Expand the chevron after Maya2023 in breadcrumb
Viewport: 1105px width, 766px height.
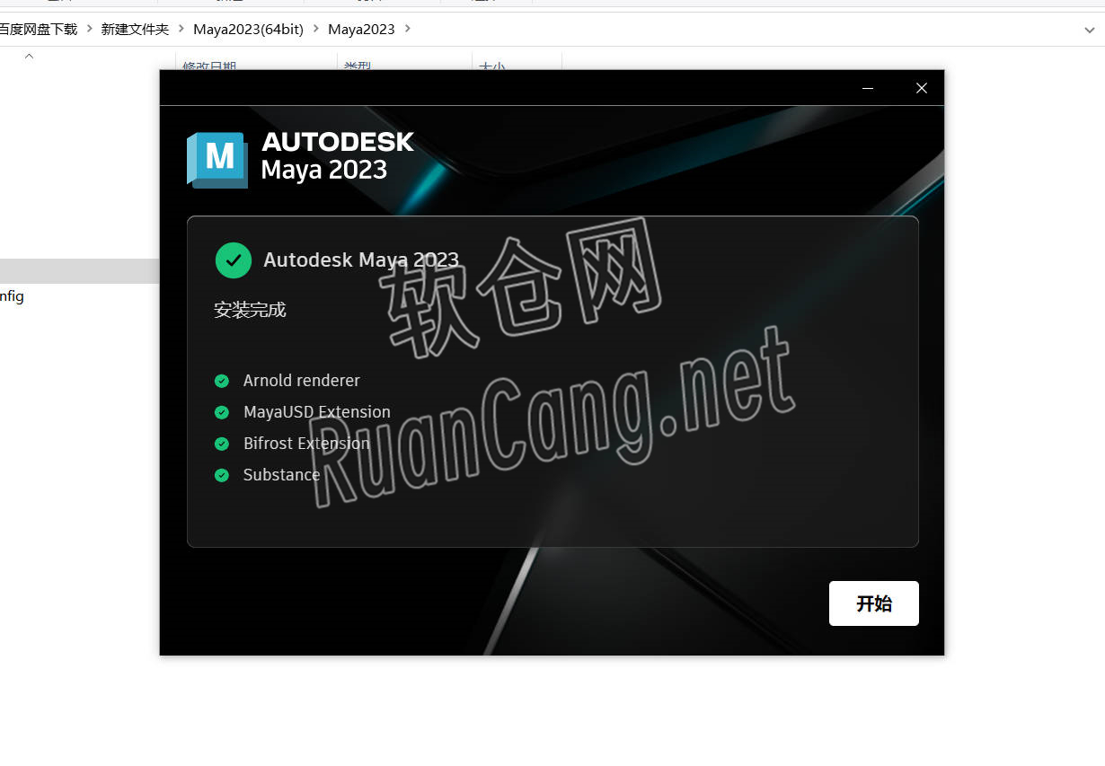click(x=407, y=29)
